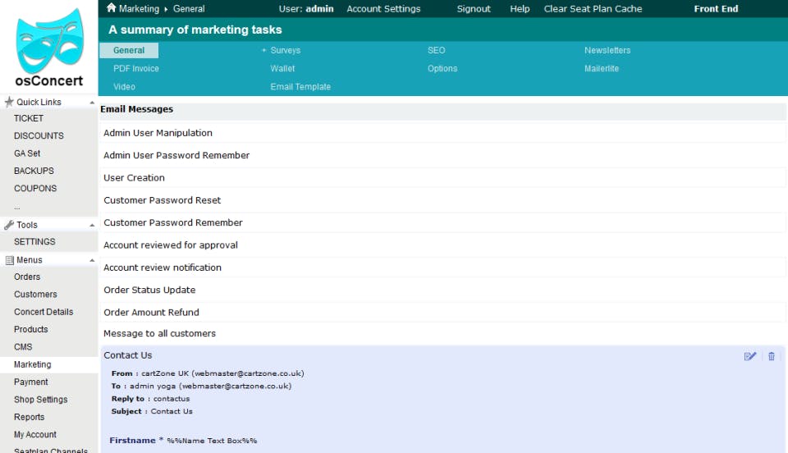Open the Options tab
The image size is (788, 453).
[442, 68]
